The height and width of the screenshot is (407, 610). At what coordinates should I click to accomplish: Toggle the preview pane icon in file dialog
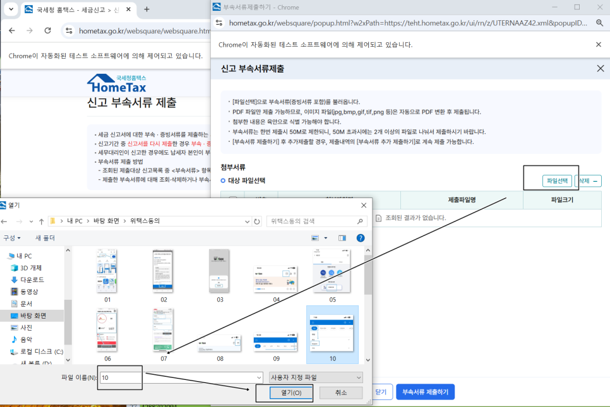coord(342,238)
